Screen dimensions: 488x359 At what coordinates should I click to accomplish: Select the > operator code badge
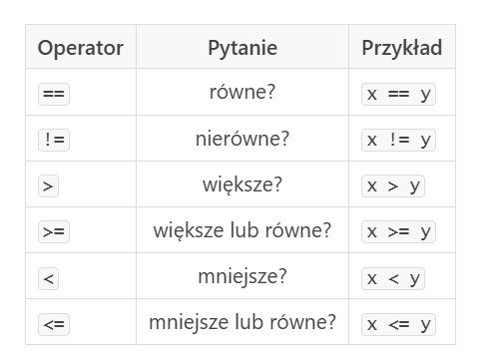[48, 185]
